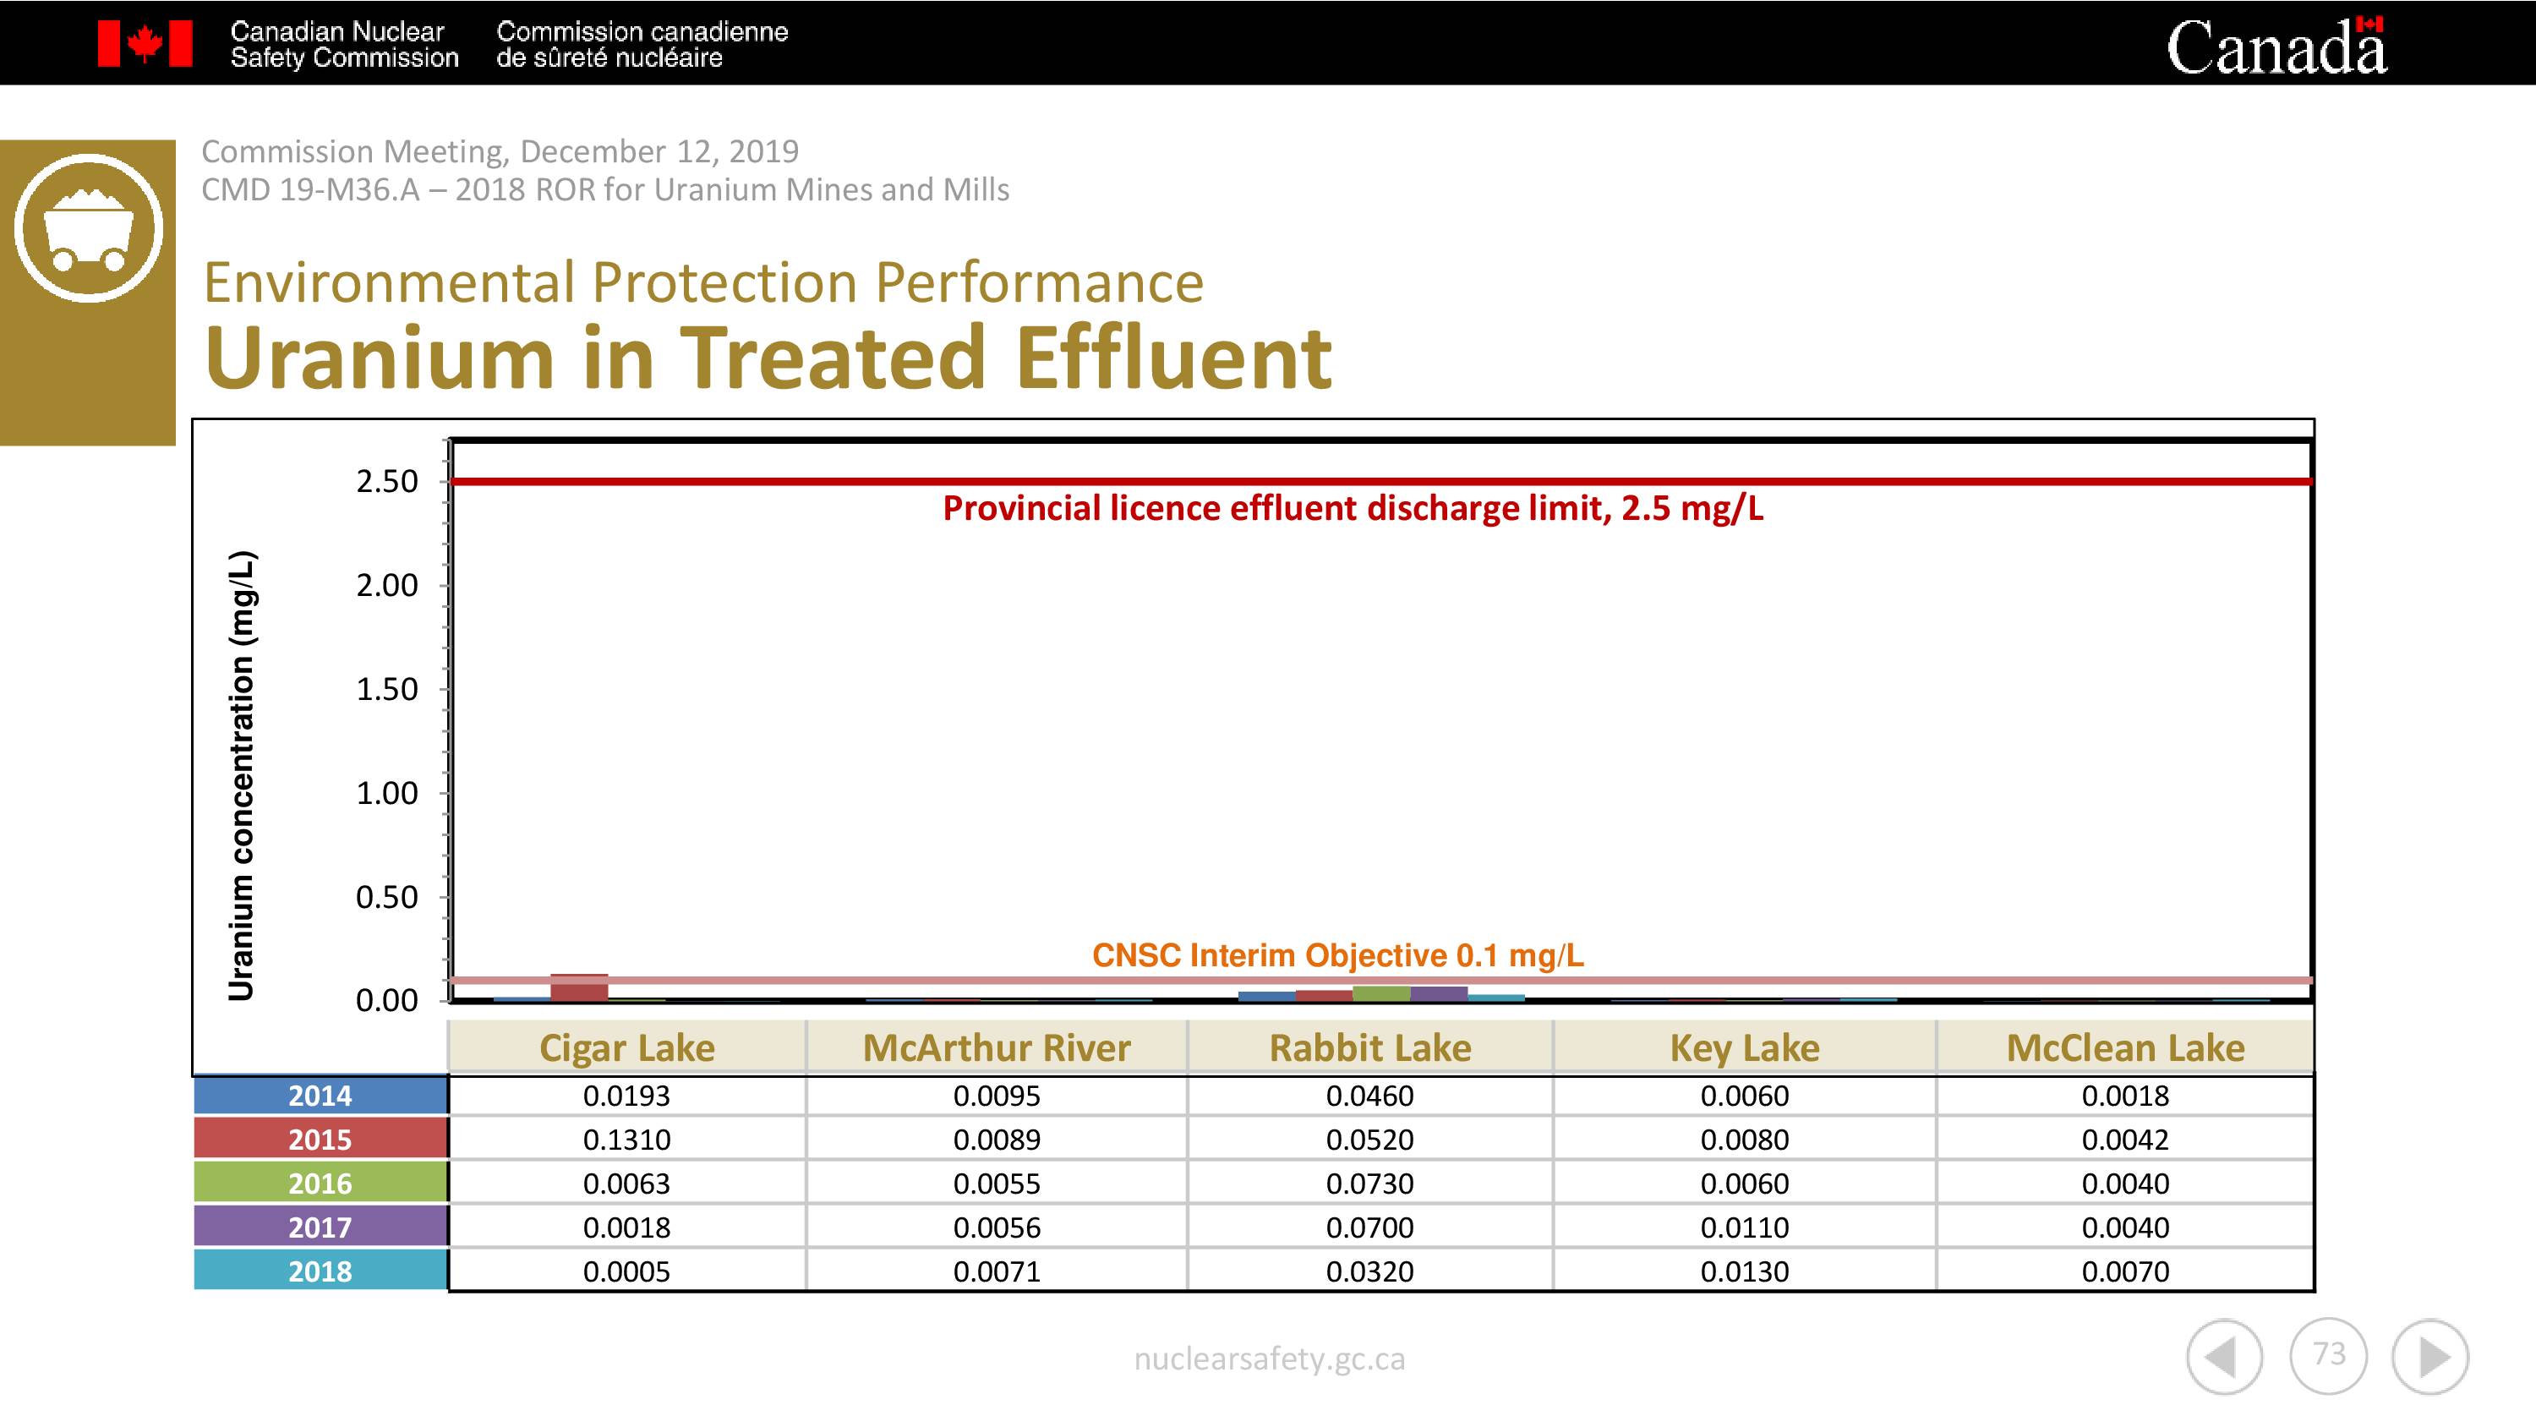
Task: Click the Canadian flag logo
Action: tap(145, 44)
